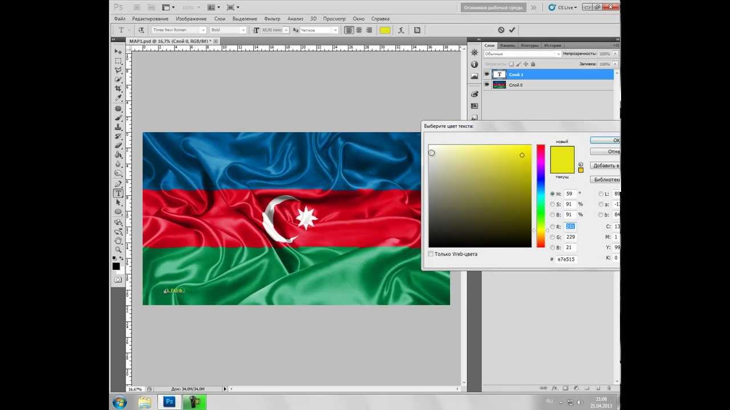Hide layer Слой 1 with the eye icon
Image resolution: width=730 pixels, height=410 pixels.
pos(487,75)
